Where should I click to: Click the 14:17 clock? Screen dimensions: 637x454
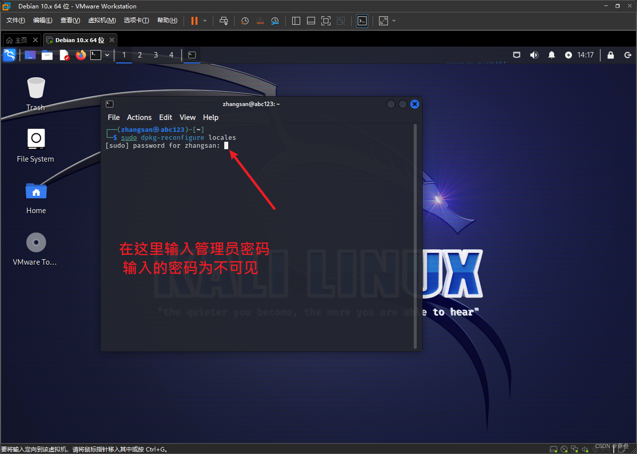point(585,55)
